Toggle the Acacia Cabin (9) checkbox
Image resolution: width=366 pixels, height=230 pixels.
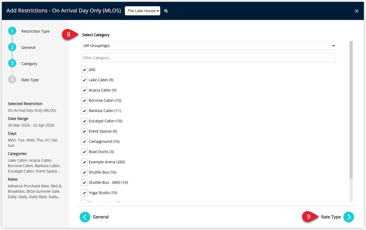(84, 90)
